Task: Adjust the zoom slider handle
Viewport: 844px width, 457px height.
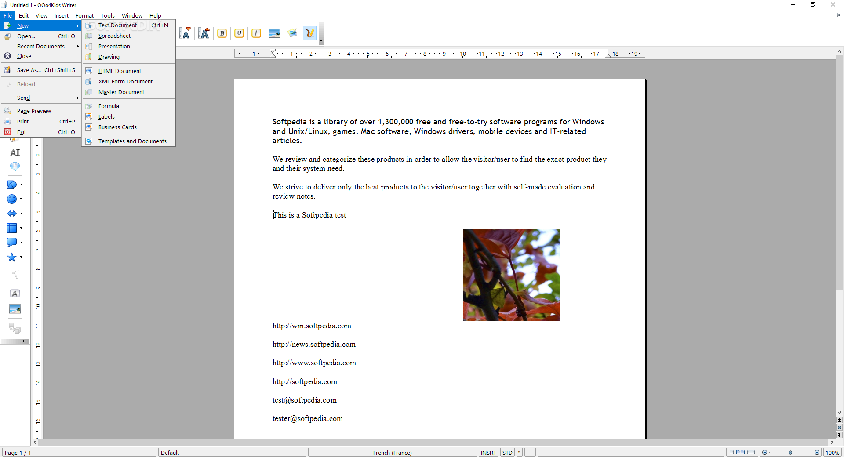Action: coord(790,453)
